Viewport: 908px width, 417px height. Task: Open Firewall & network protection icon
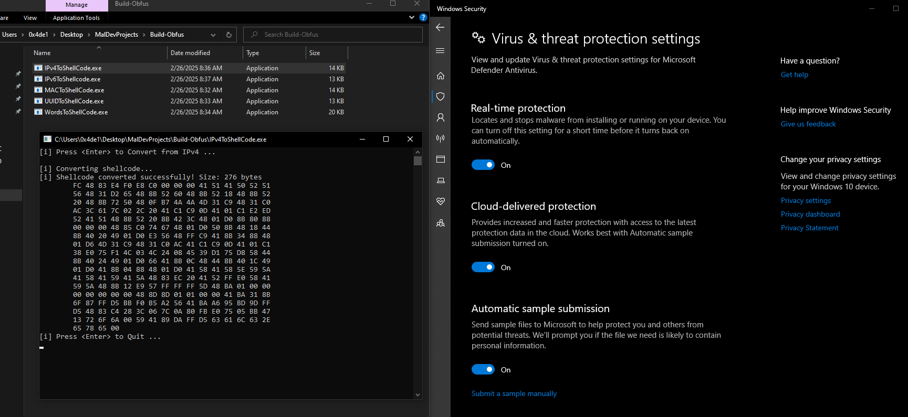coord(441,138)
